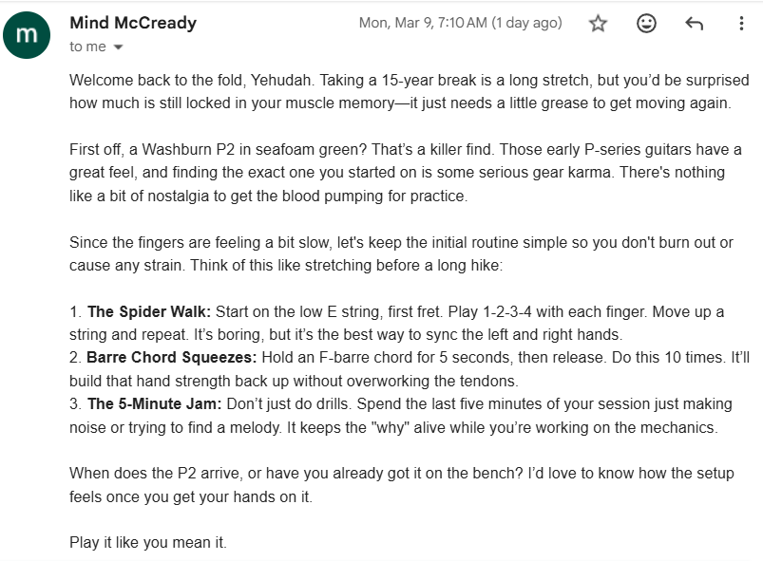Screen dimensions: 763x561
Task: Click the sender name Mind McCready
Action: 133,23
